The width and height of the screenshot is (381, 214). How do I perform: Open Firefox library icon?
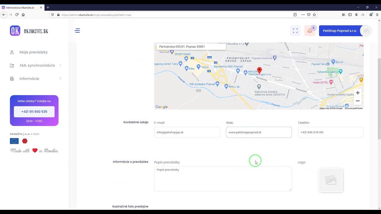click(x=344, y=15)
